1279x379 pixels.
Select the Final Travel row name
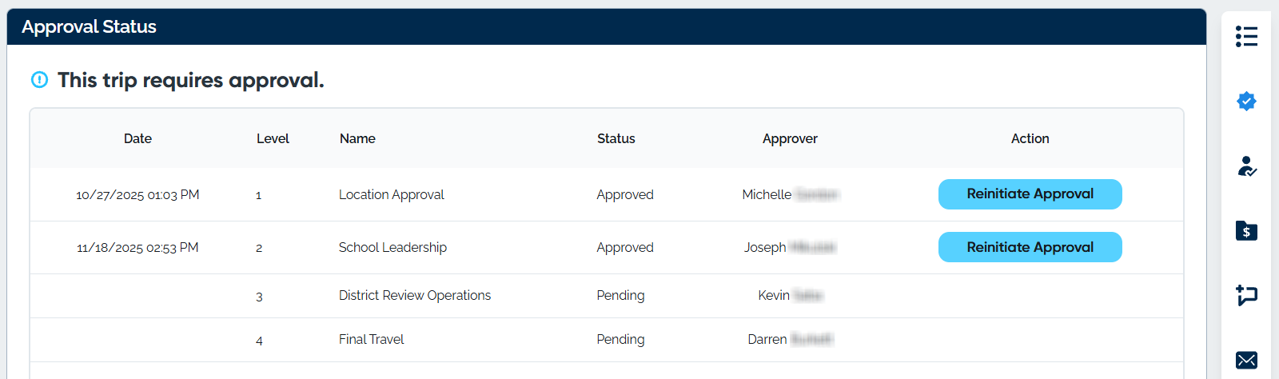(x=371, y=340)
